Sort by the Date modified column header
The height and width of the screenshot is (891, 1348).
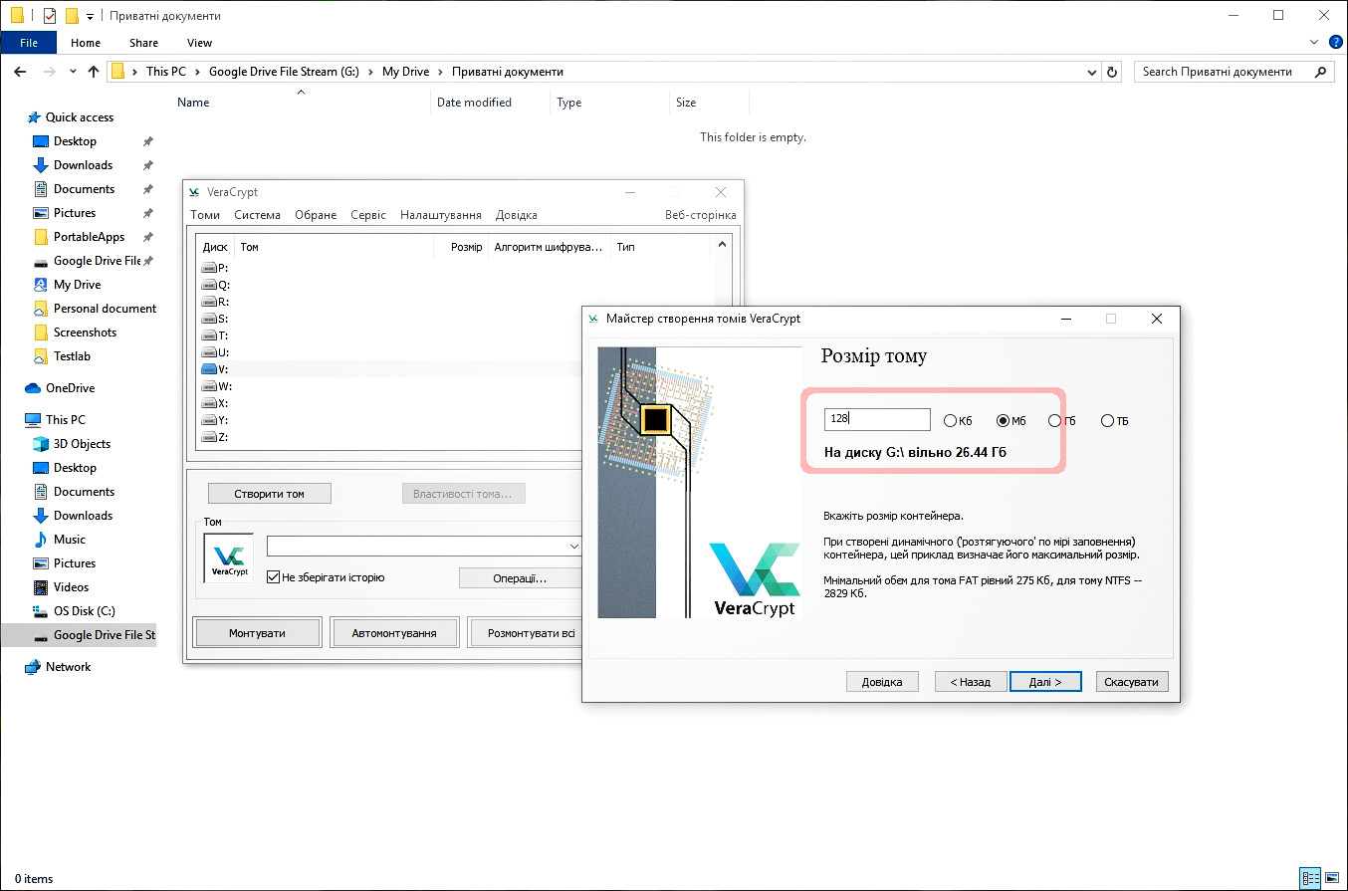tap(474, 103)
